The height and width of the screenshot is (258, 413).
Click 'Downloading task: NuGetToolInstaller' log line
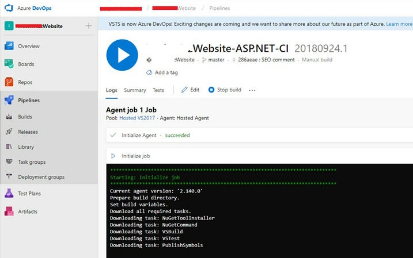(x=162, y=218)
